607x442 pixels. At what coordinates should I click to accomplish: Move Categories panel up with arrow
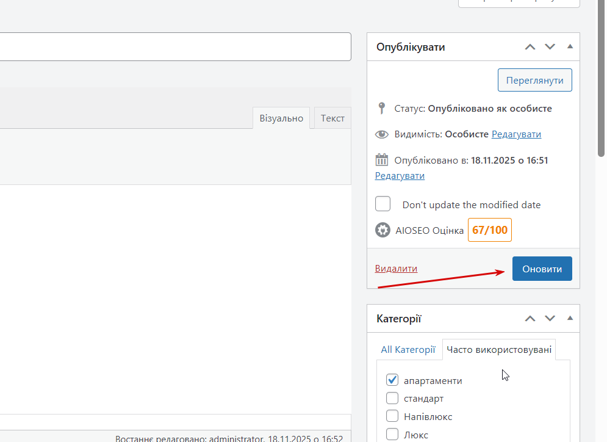coord(530,319)
